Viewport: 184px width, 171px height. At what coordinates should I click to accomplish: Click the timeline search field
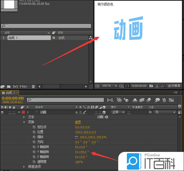click(65, 100)
